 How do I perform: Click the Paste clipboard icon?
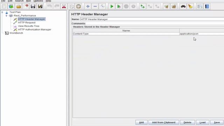tap(78, 6)
